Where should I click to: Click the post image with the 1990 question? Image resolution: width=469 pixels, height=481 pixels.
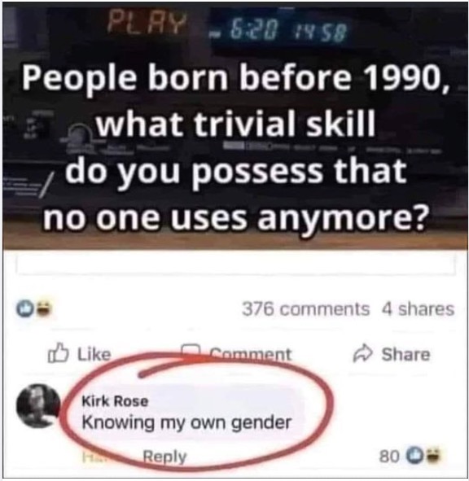click(x=235, y=126)
